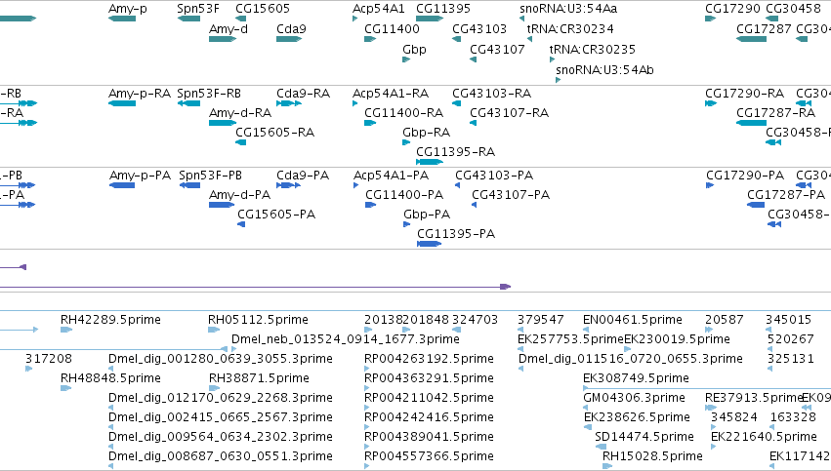Click the 317208 feature label
831x471 pixels.
tap(48, 359)
